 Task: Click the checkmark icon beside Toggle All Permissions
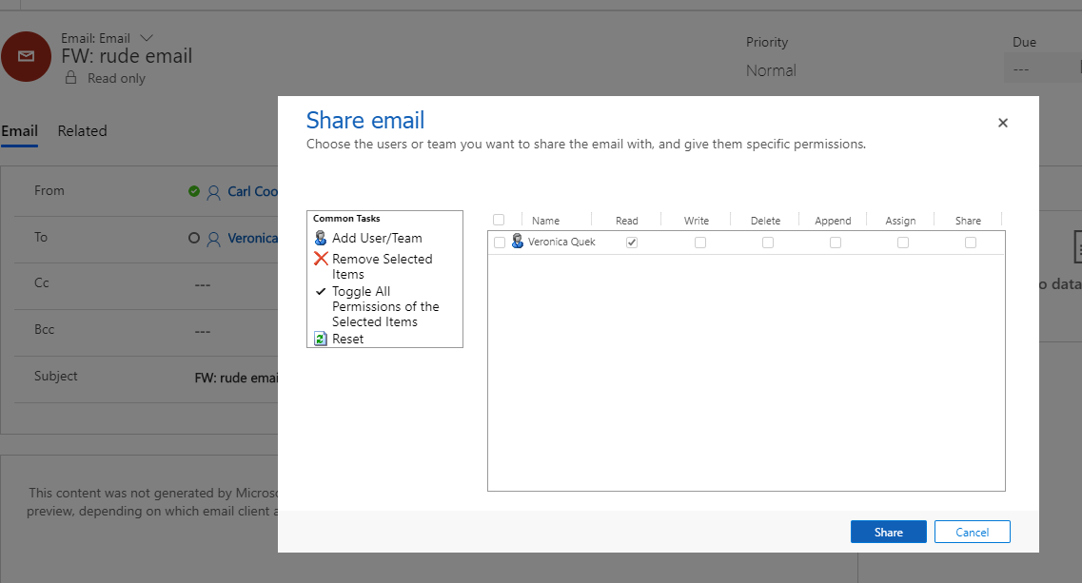[320, 291]
